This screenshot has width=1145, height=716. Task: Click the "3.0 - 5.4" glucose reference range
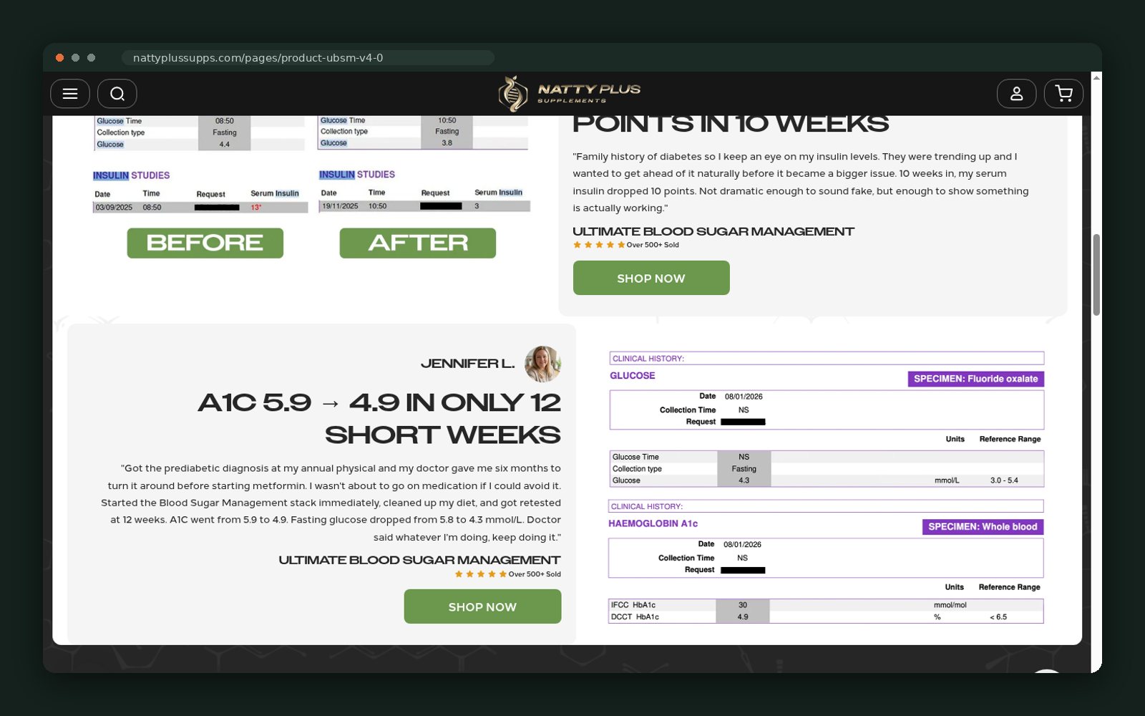1004,480
